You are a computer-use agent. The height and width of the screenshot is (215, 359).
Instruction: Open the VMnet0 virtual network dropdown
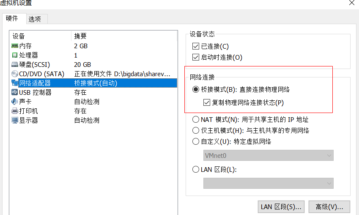[269, 156]
